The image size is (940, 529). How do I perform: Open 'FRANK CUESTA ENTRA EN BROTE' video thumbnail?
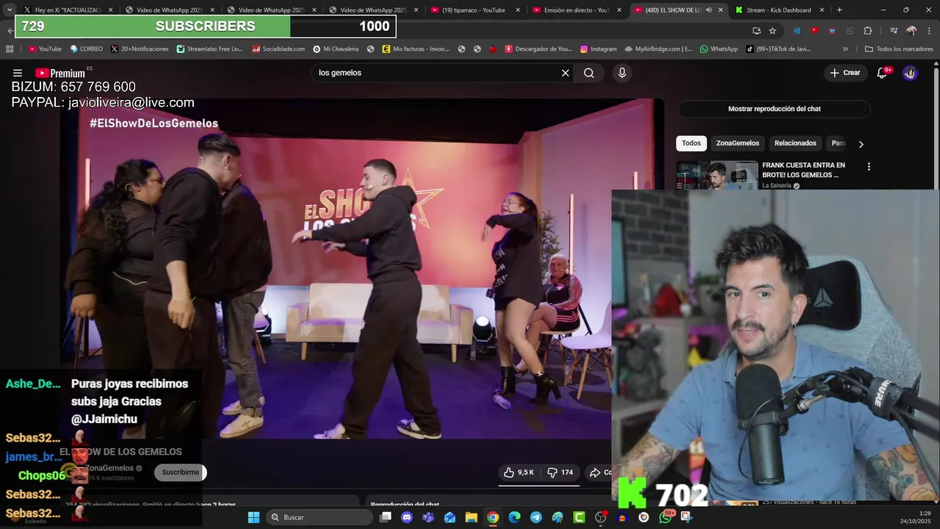[717, 176]
